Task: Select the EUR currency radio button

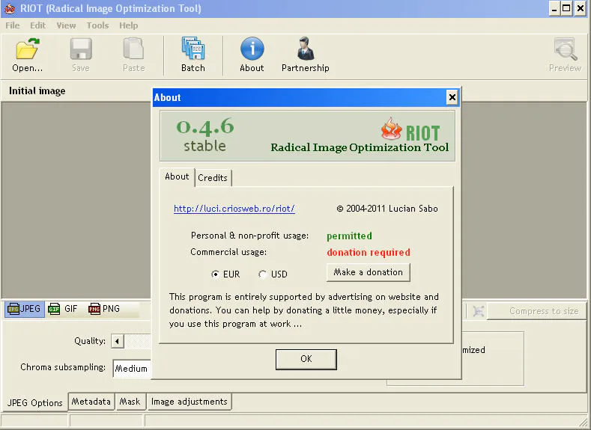Action: click(215, 274)
